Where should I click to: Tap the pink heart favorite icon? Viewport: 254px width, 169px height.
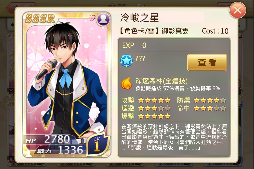pos(92,18)
